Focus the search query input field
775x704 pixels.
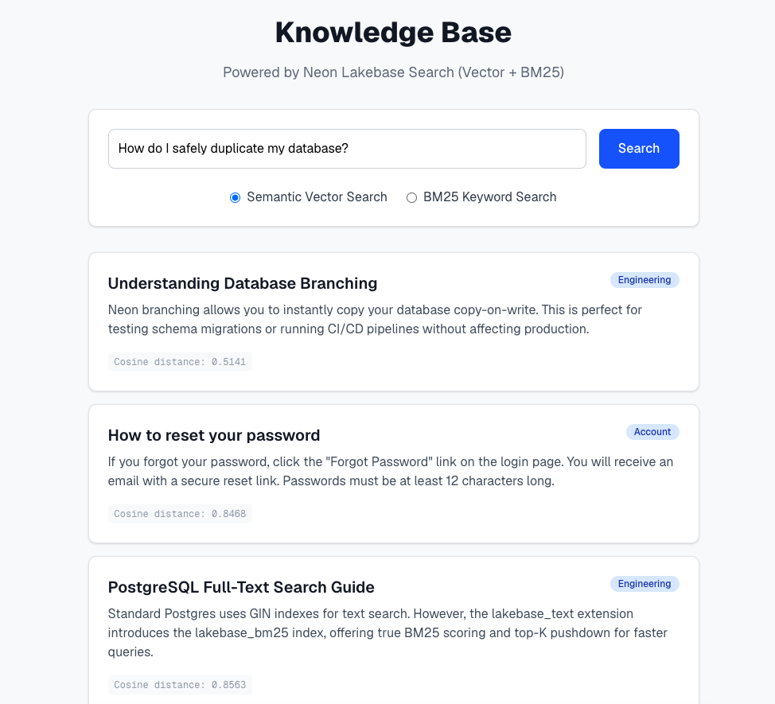point(347,149)
